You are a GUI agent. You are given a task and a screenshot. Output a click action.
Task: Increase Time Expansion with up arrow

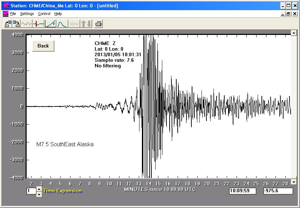[39, 189]
